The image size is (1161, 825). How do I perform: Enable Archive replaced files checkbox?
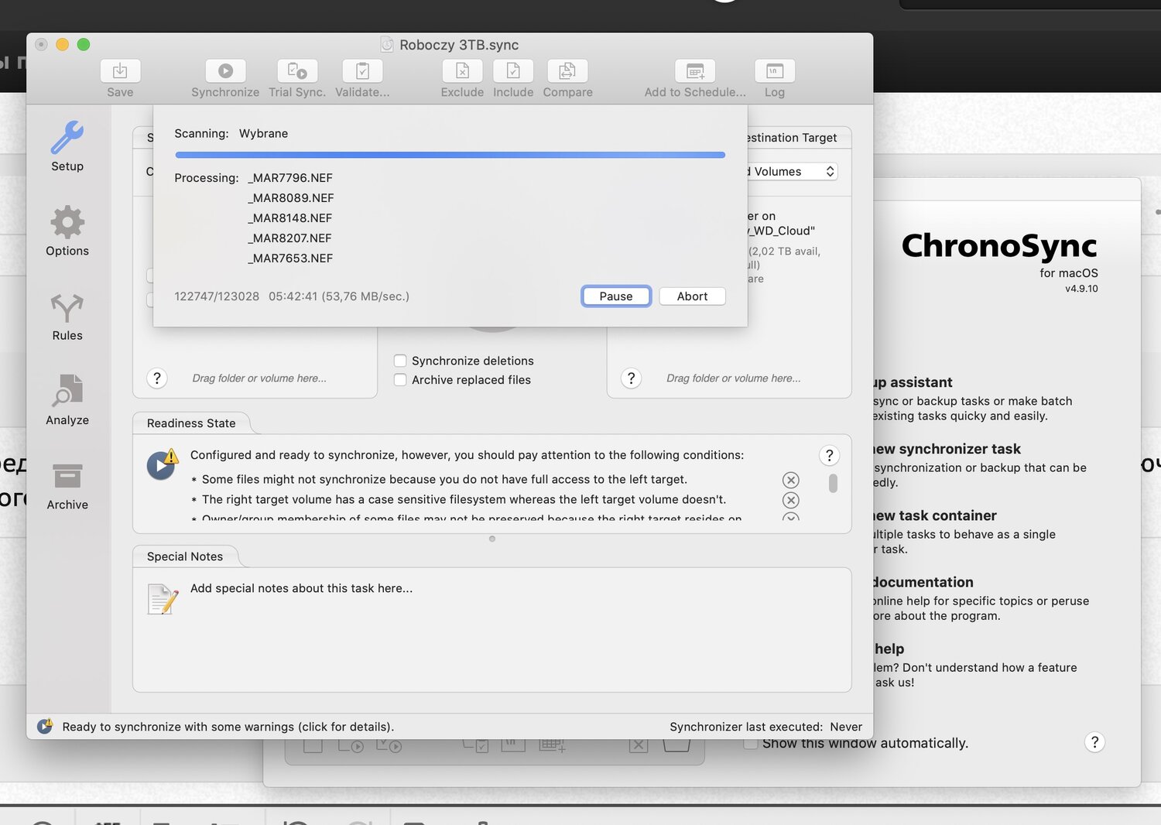pos(400,380)
